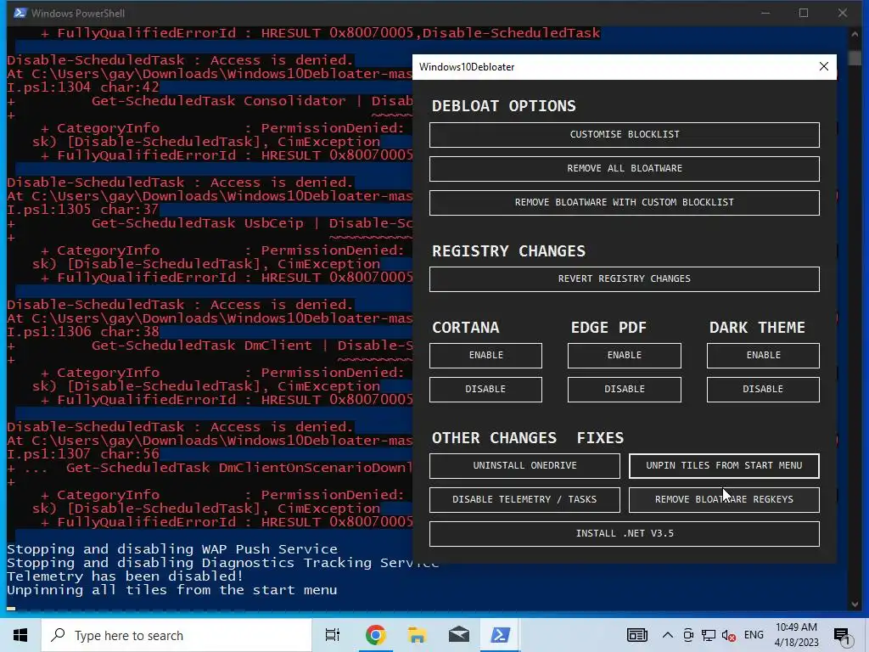Click the Meet Now tray icon

click(688, 635)
